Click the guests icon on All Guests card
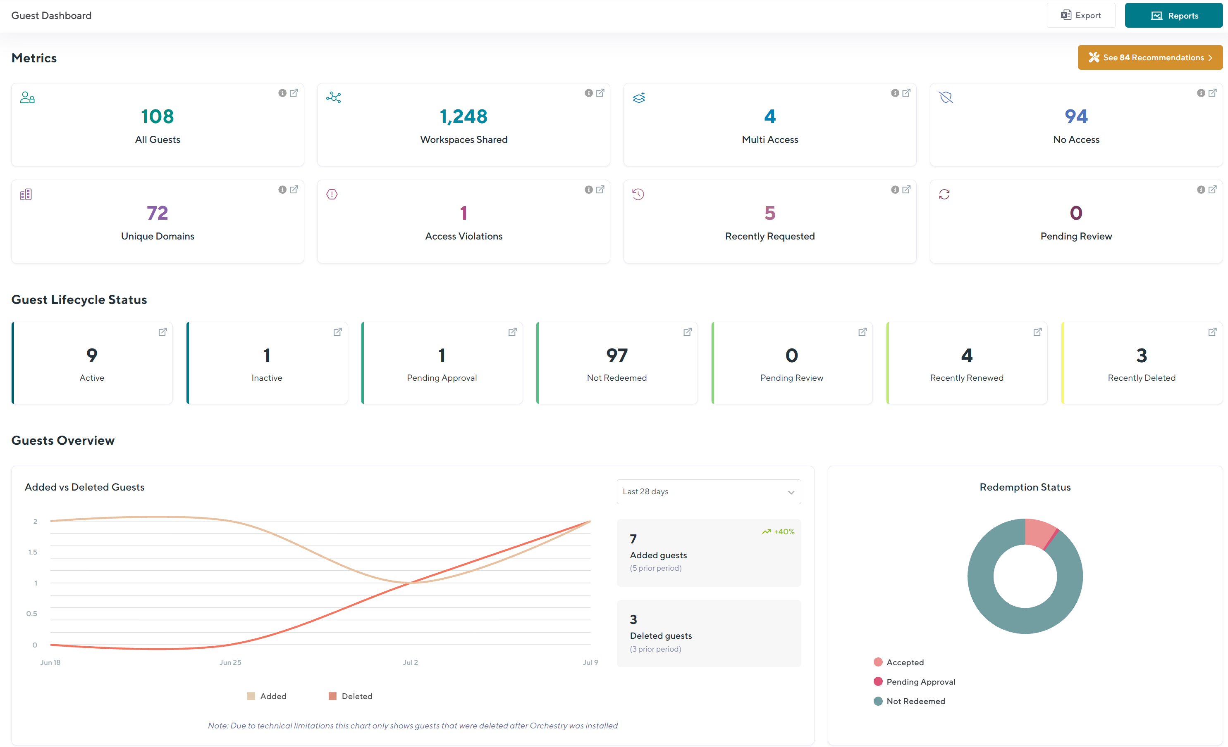Viewport: 1228px width, 747px height. click(27, 97)
